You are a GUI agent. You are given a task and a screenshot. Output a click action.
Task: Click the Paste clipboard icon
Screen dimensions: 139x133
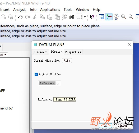point(50,17)
